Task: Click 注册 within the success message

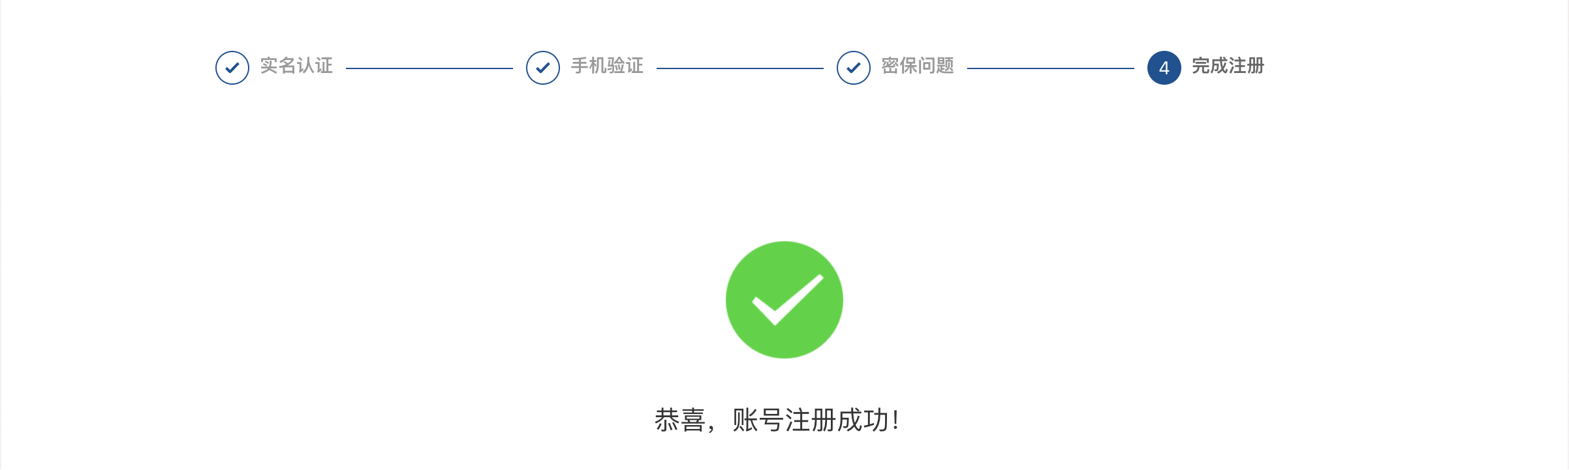Action: pos(810,420)
